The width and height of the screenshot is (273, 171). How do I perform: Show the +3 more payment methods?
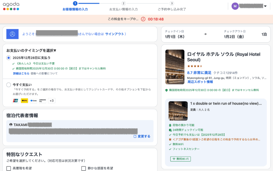(52, 101)
